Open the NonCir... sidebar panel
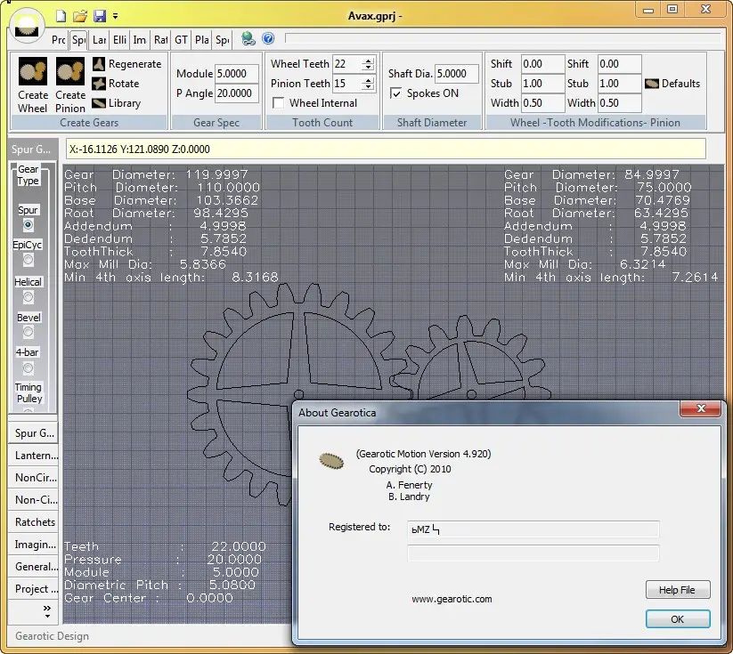The width and height of the screenshot is (733, 654). (33, 478)
